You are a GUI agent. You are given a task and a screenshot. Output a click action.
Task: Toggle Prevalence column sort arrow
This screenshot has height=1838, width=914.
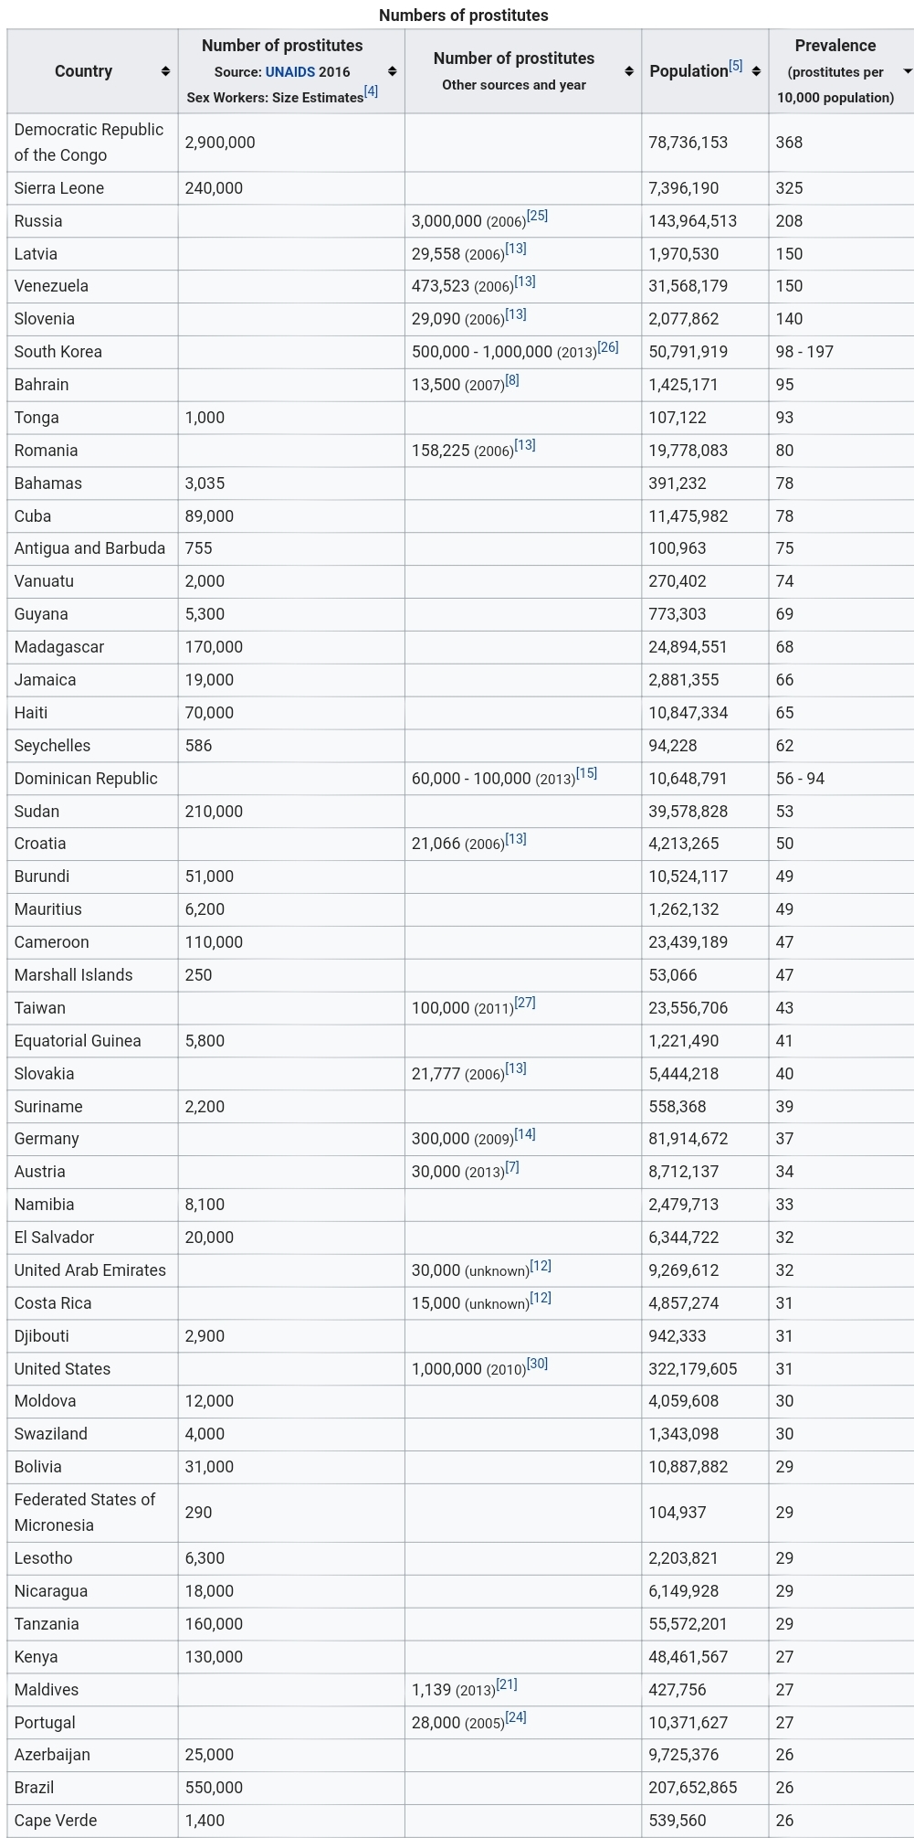[907, 71]
